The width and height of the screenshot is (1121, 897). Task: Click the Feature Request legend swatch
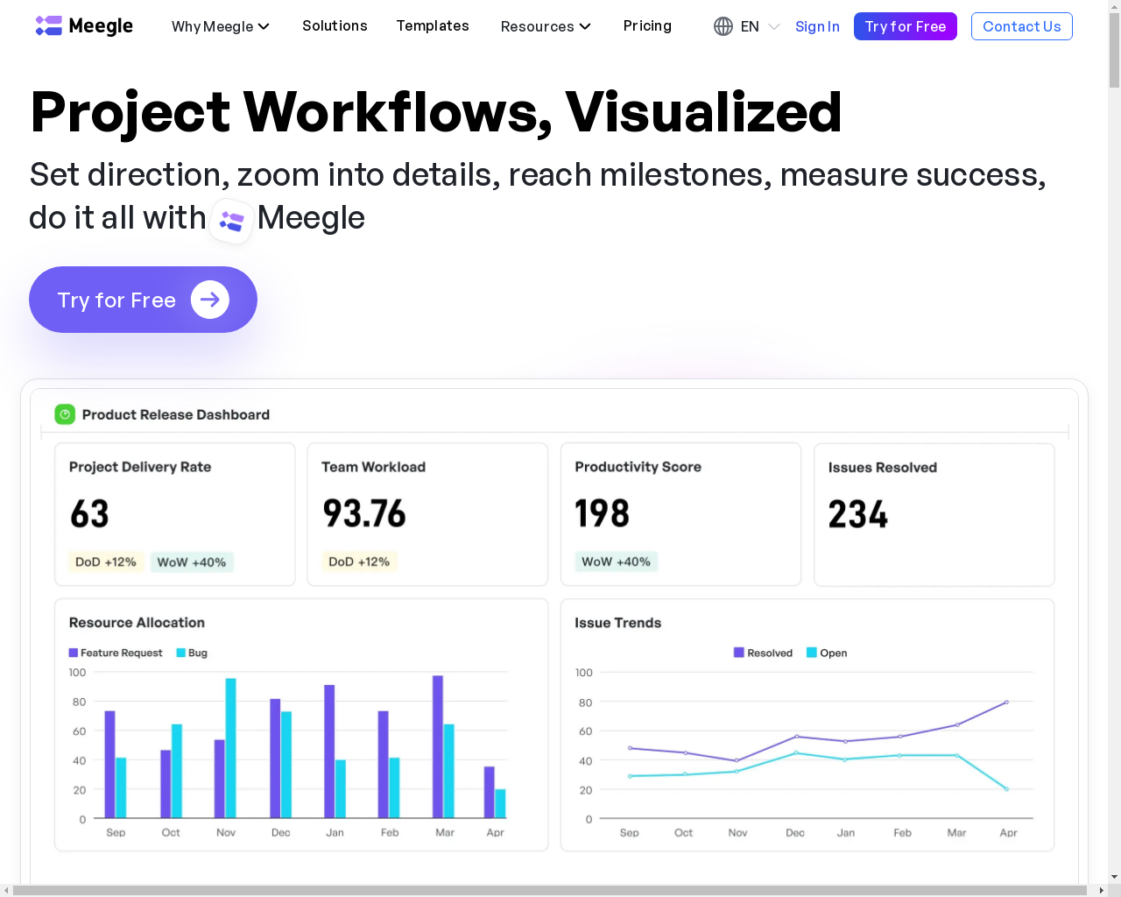(x=74, y=653)
